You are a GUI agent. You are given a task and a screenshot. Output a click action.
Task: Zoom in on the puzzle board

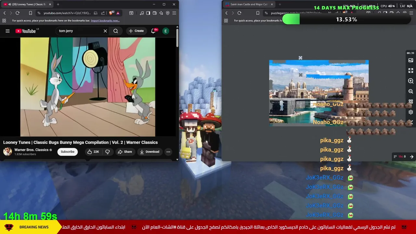point(411,81)
